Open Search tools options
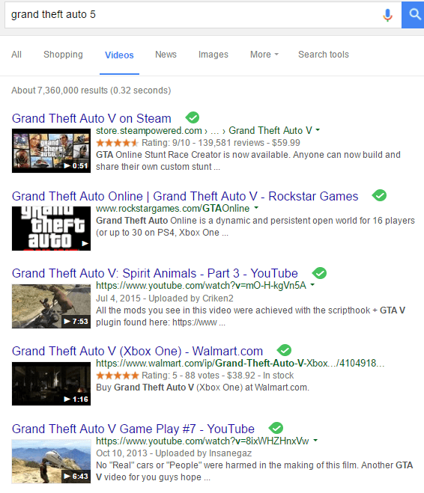 point(324,55)
